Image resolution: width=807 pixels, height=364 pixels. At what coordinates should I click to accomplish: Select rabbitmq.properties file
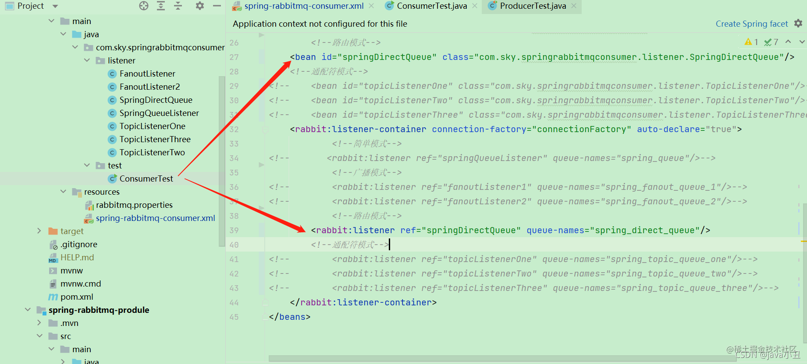134,205
